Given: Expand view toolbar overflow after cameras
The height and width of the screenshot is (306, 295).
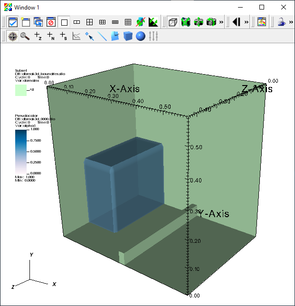Looking at the screenshot, I should click(221, 22).
